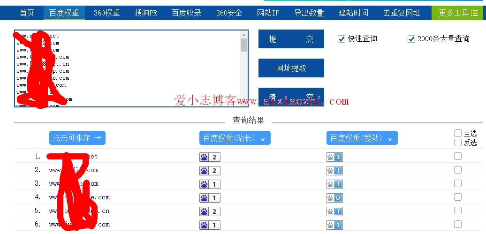Image resolution: width=486 pixels, height=234 pixels.
Task: Open the 搜狗PR tab
Action: tap(145, 13)
